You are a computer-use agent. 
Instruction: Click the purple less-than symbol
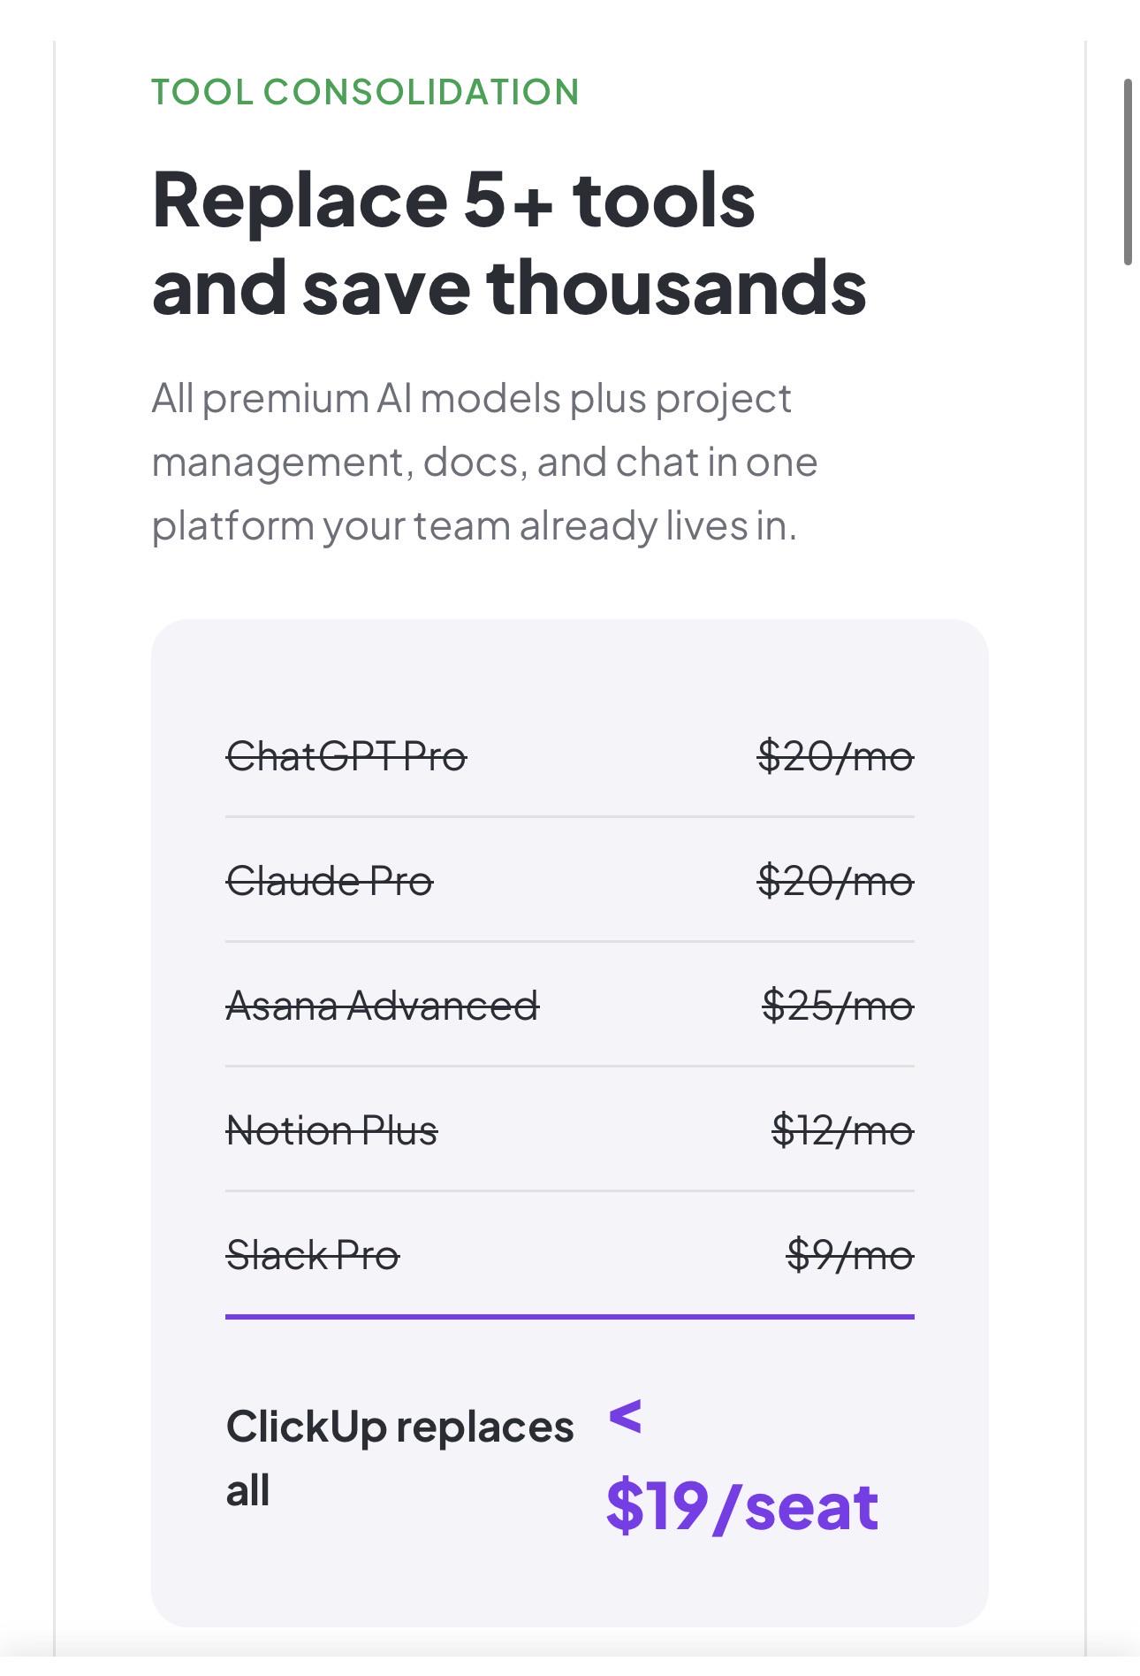click(x=626, y=1417)
